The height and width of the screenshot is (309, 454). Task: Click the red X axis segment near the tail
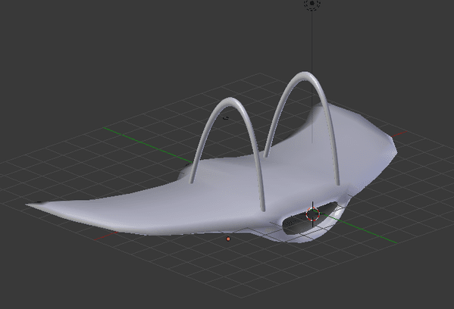pos(105,236)
